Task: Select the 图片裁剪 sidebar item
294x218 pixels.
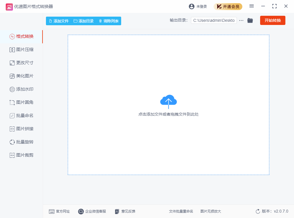Action: (x=21, y=155)
